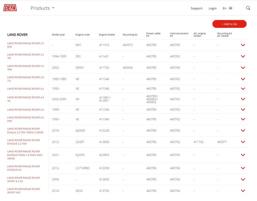The height and width of the screenshot is (201, 257).
Task: Expand the Range Rover Sport HSE row
Action: coord(243,191)
